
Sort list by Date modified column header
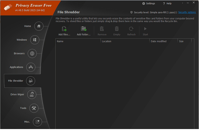(164, 41)
